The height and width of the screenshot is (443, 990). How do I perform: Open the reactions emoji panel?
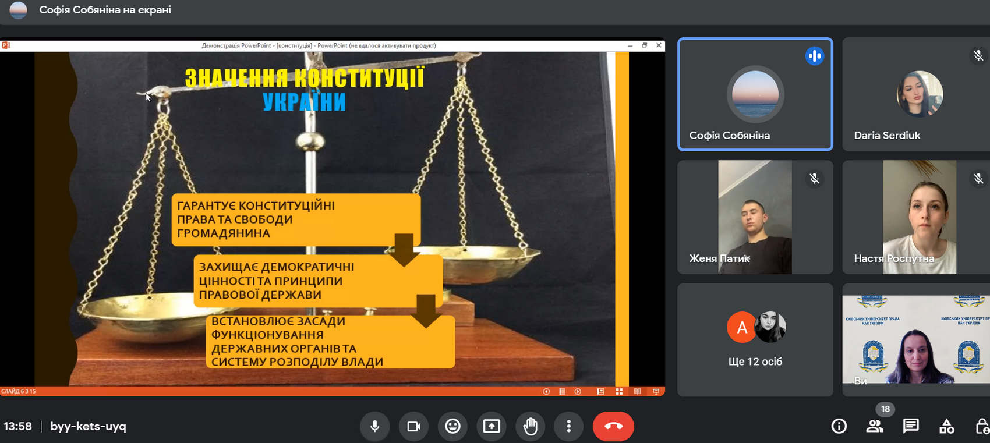point(452,427)
